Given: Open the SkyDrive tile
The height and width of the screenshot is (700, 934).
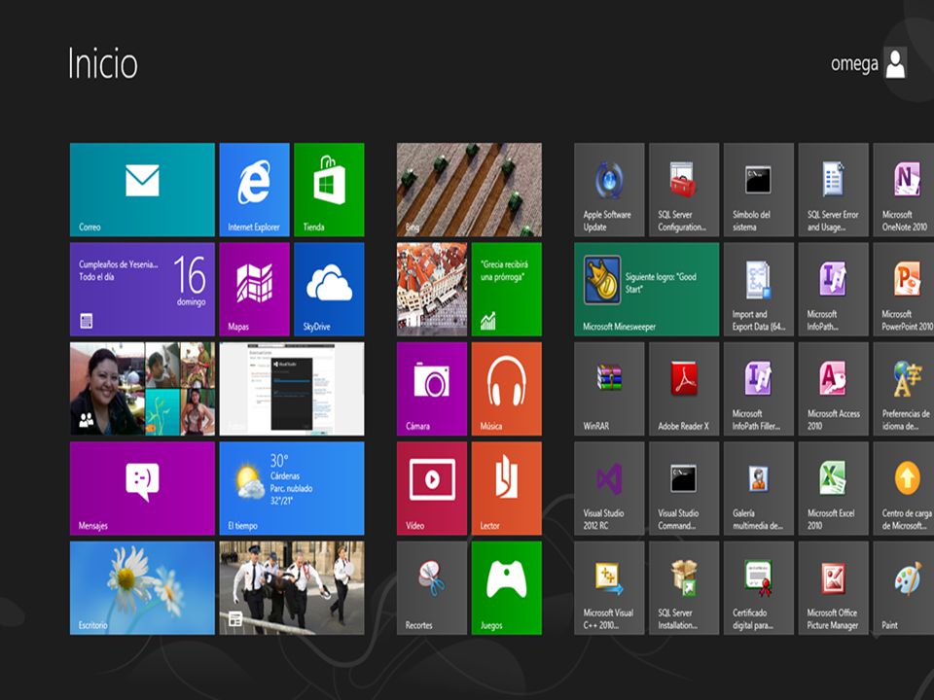Looking at the screenshot, I should [329, 289].
